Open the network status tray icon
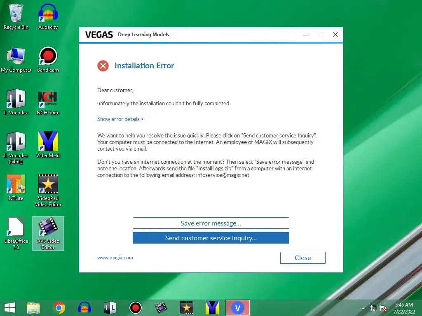The width and height of the screenshot is (422, 316). (373, 308)
